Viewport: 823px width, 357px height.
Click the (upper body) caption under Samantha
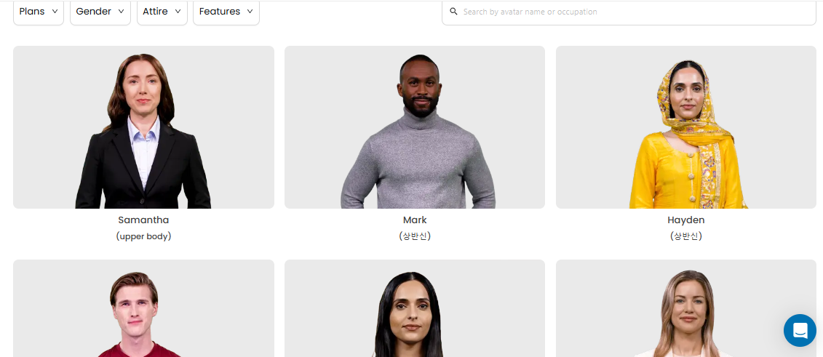(143, 236)
